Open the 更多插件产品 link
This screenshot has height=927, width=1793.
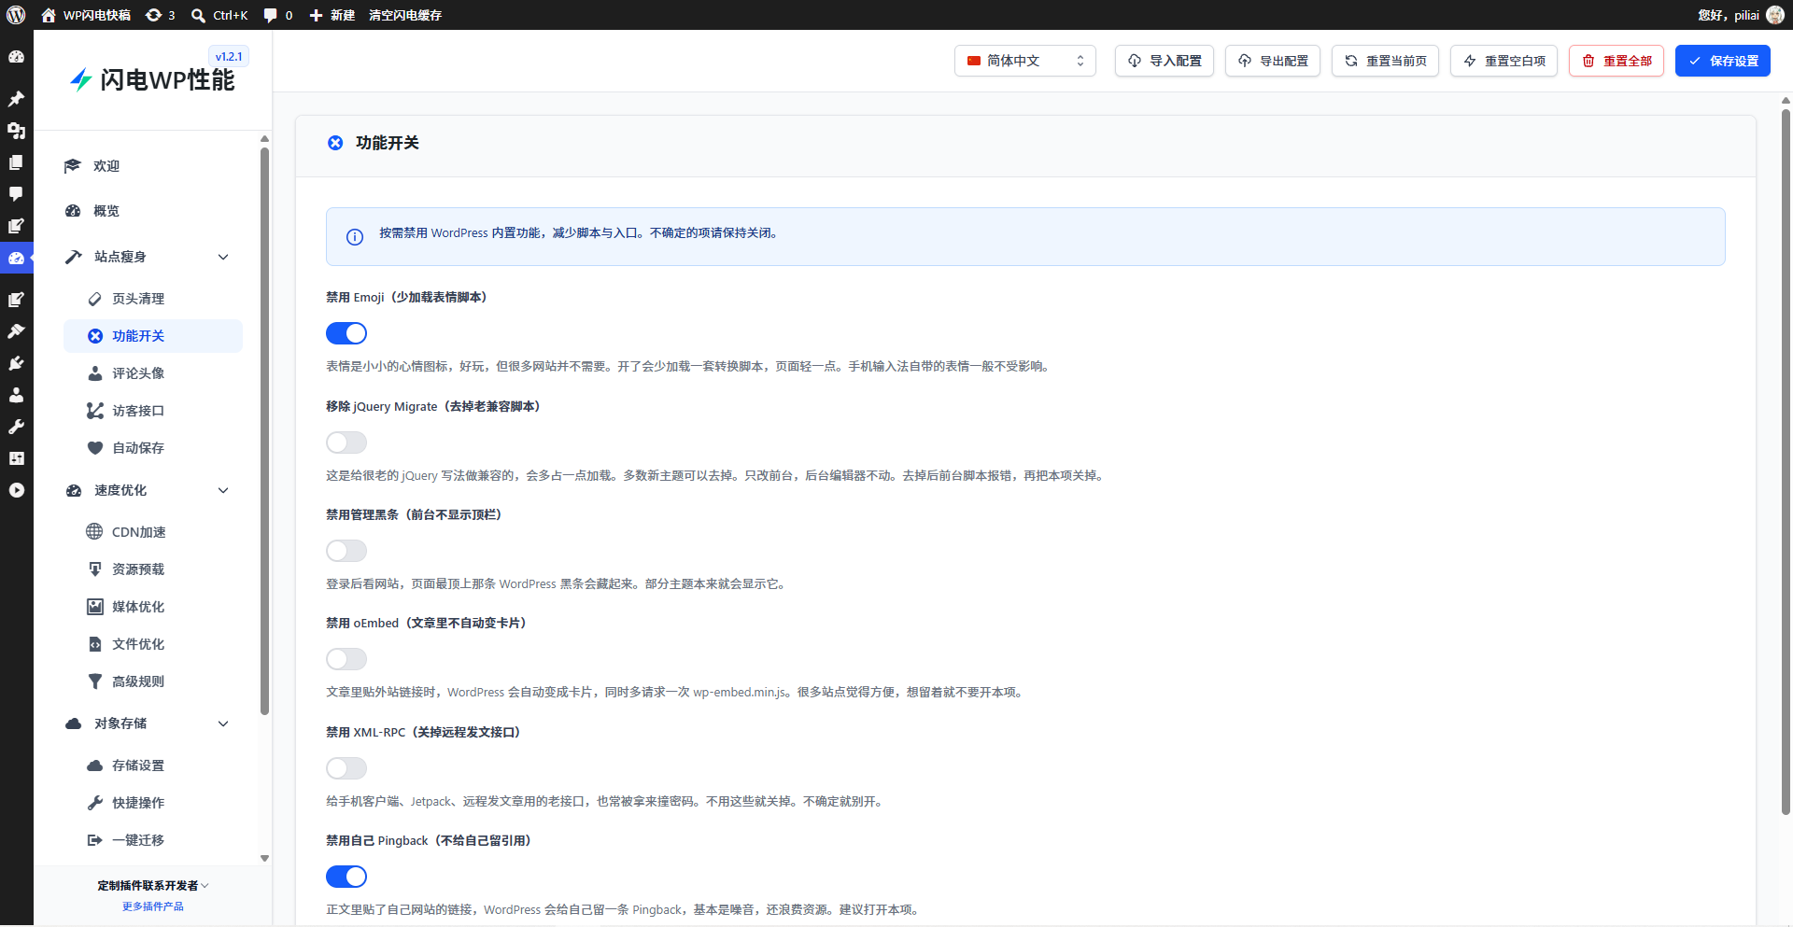[x=153, y=906]
